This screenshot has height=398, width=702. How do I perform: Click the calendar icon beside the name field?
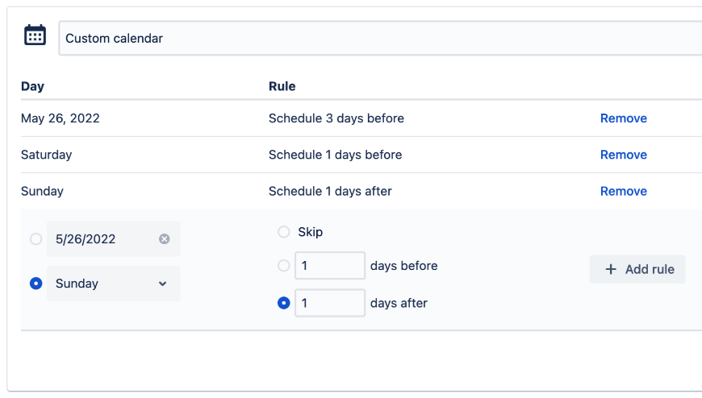click(35, 35)
